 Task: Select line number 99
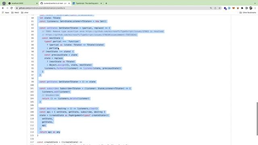coord(32,82)
